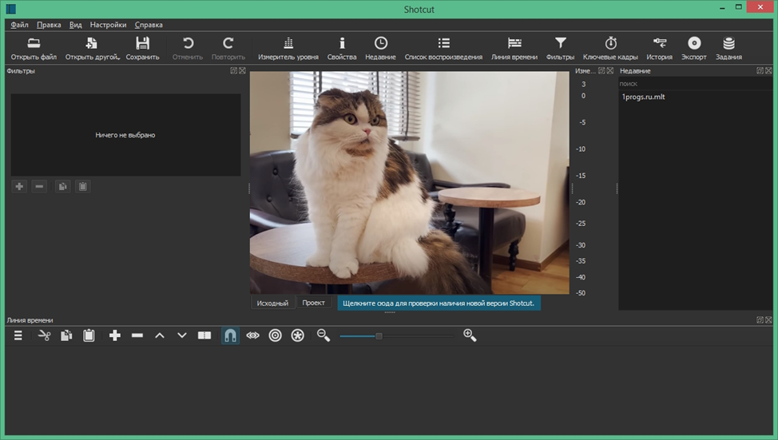This screenshot has height=440, width=778.
Task: Toggle scrub while dragging eye icon
Action: (252, 336)
